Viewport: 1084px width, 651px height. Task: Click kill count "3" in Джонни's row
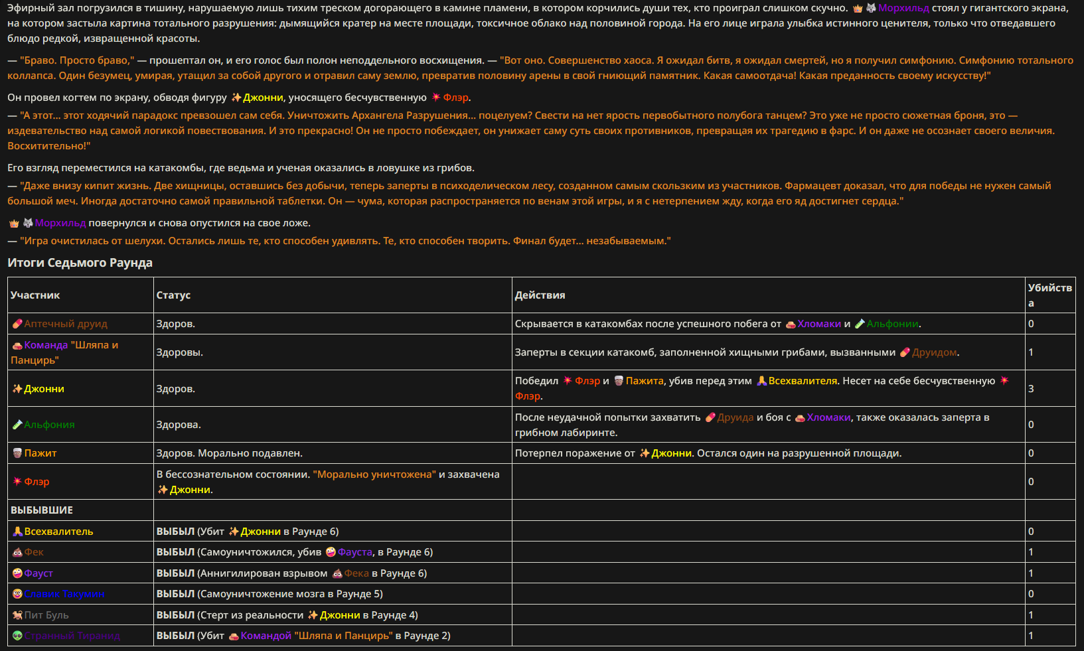pyautogui.click(x=1031, y=389)
